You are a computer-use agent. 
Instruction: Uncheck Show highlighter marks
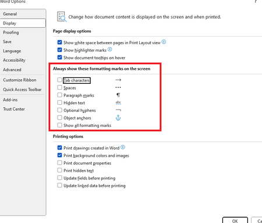[x=59, y=50]
